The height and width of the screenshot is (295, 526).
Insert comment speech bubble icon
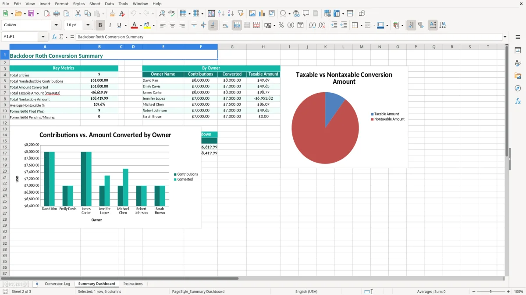point(306,14)
